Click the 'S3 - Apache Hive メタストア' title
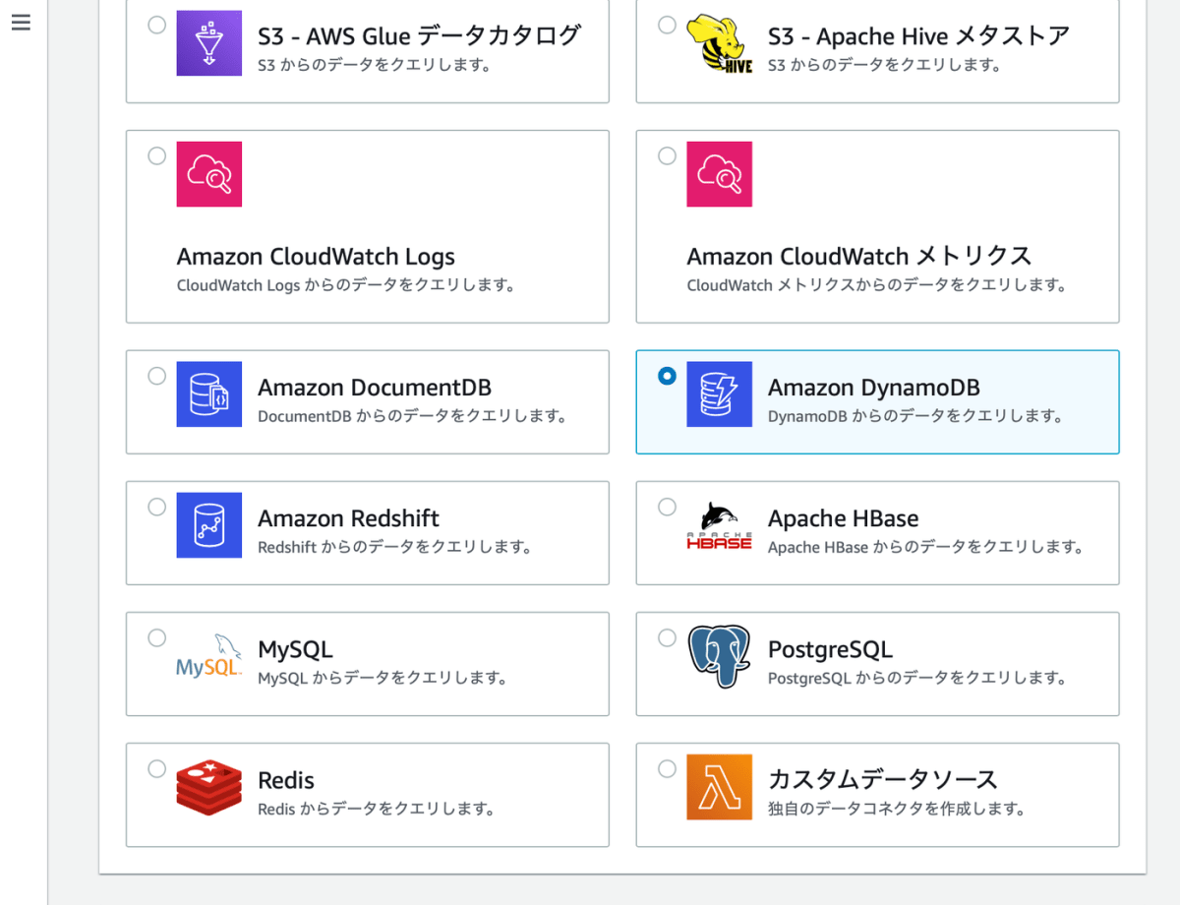1180x905 pixels. (918, 36)
